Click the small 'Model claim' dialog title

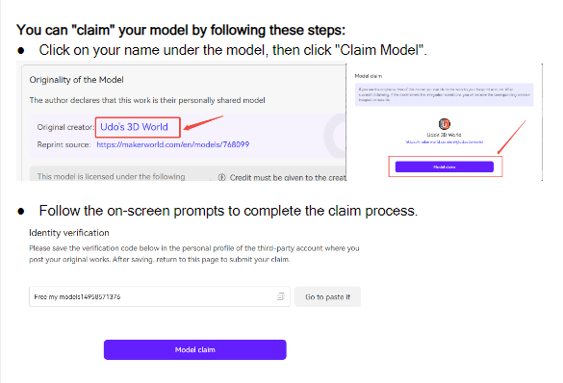(369, 76)
